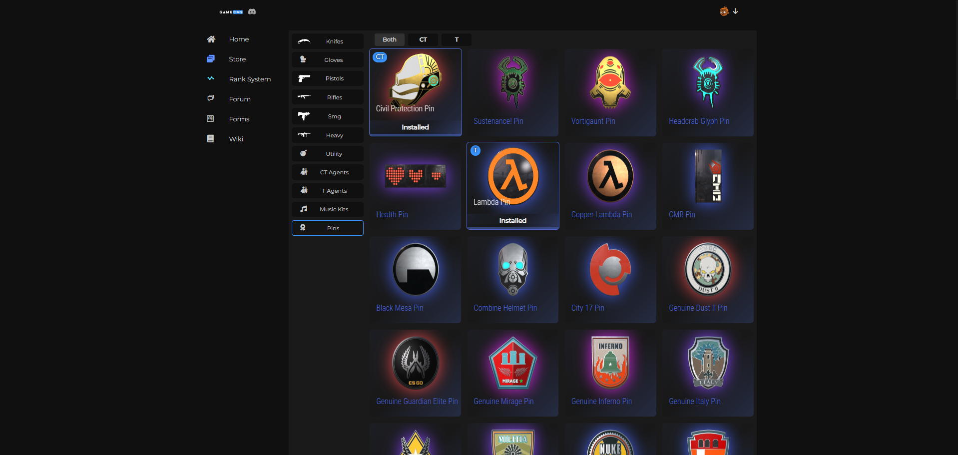Choose the Vortigaunt Pin
Image resolution: width=958 pixels, height=455 pixels.
click(x=610, y=92)
